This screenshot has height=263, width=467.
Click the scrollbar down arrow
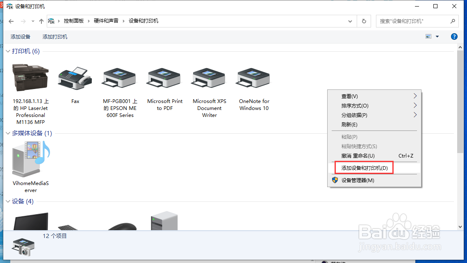pyautogui.click(x=460, y=227)
